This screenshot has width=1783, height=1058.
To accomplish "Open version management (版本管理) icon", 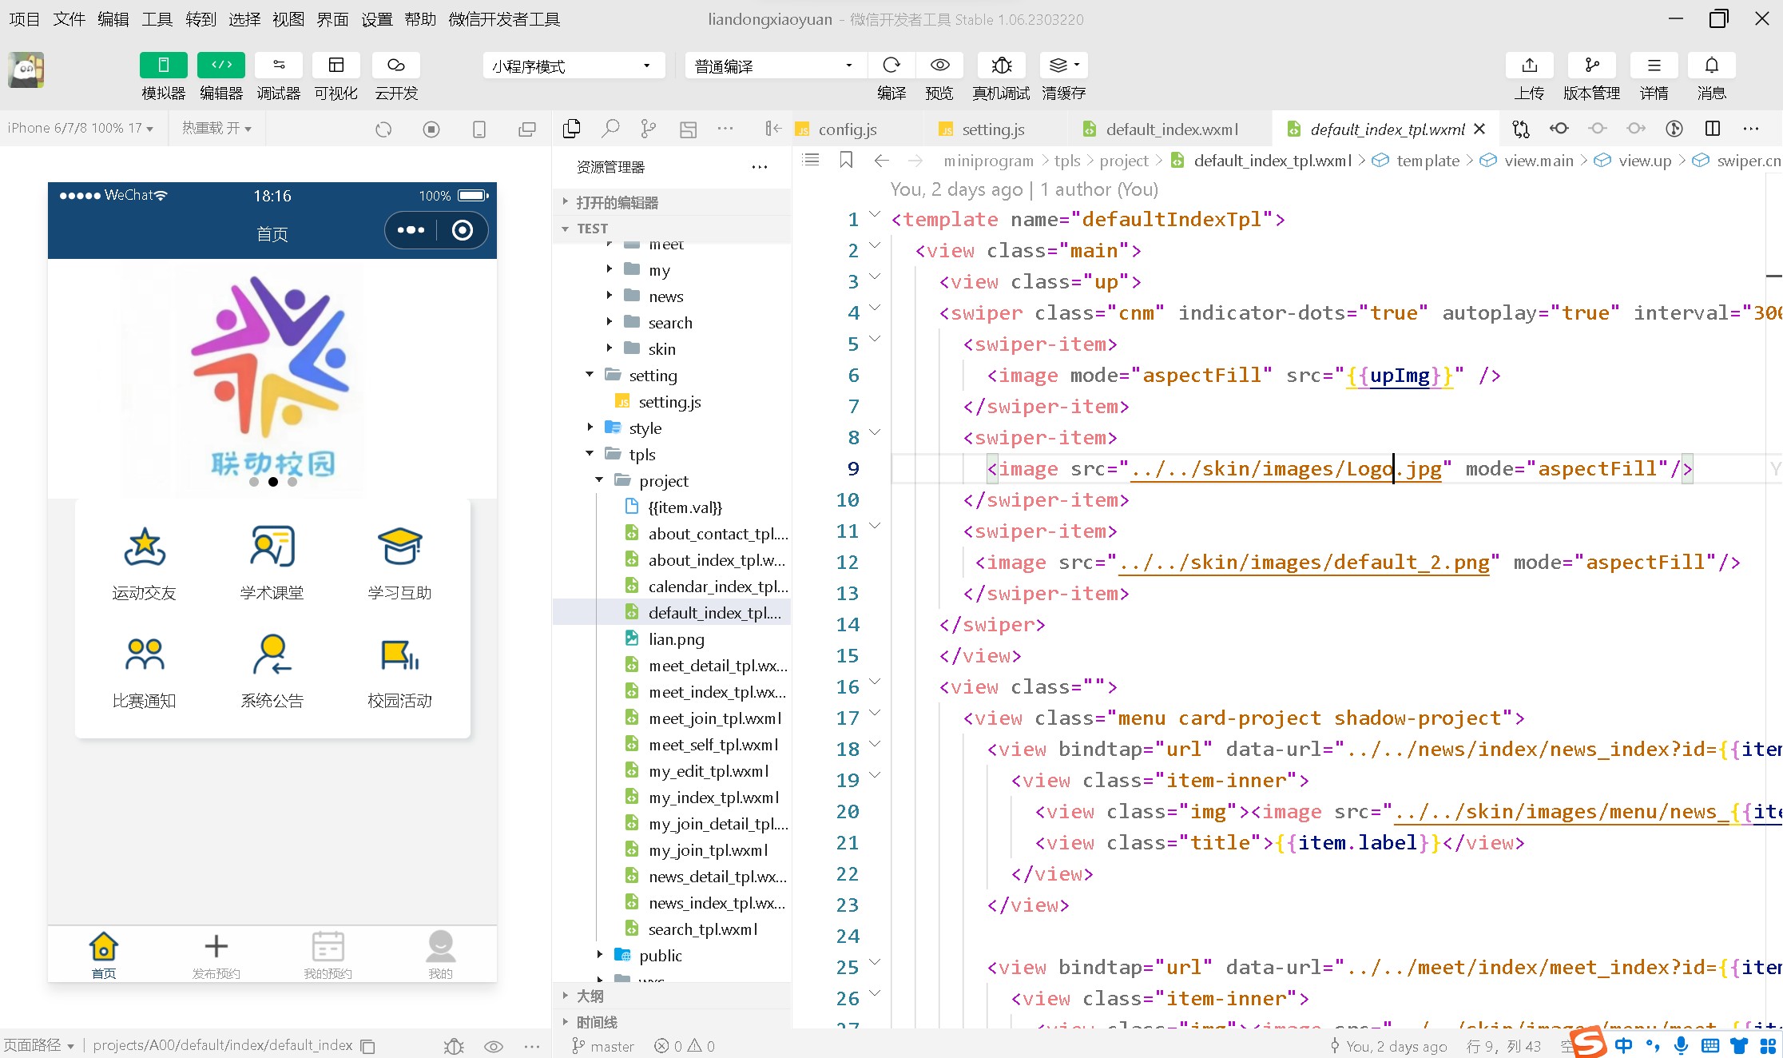I will [x=1591, y=66].
